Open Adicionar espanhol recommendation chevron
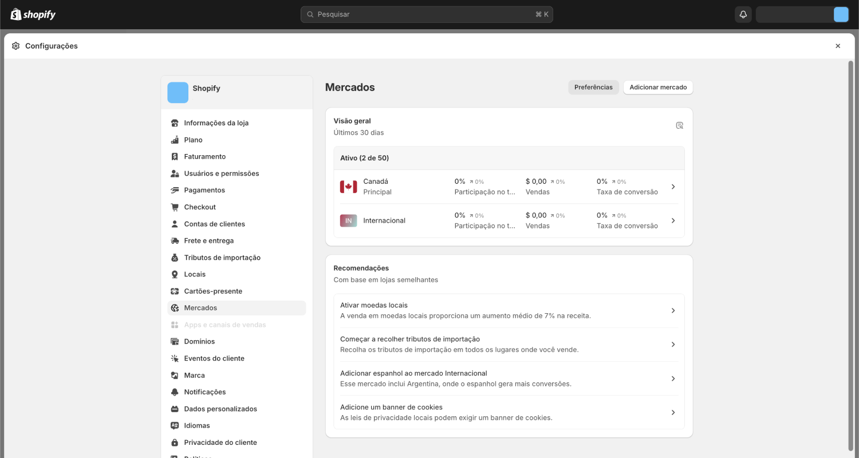The image size is (859, 458). [673, 378]
